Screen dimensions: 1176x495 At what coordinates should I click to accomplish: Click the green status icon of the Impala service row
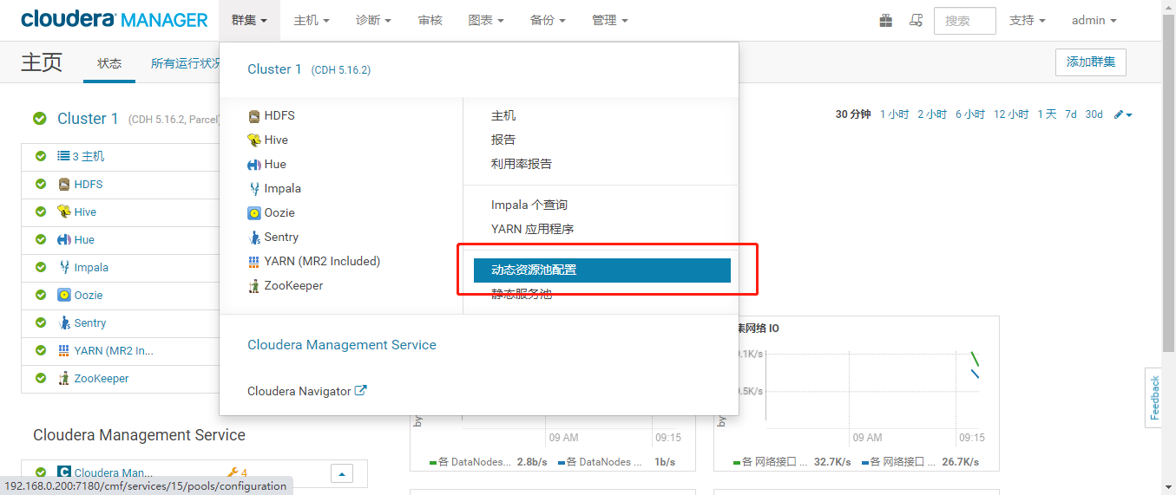(40, 267)
